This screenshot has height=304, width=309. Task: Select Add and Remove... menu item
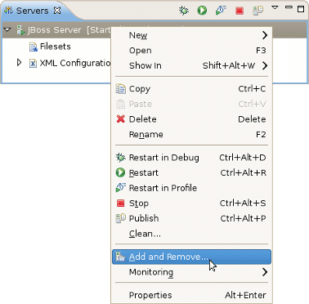[x=191, y=257]
